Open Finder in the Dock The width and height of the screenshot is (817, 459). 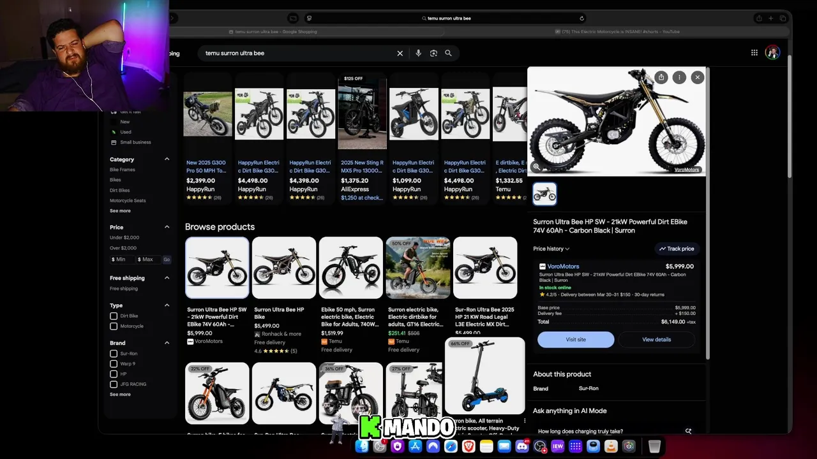click(362, 446)
